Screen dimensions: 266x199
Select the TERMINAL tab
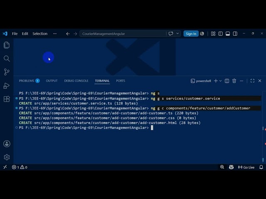pos(102,81)
